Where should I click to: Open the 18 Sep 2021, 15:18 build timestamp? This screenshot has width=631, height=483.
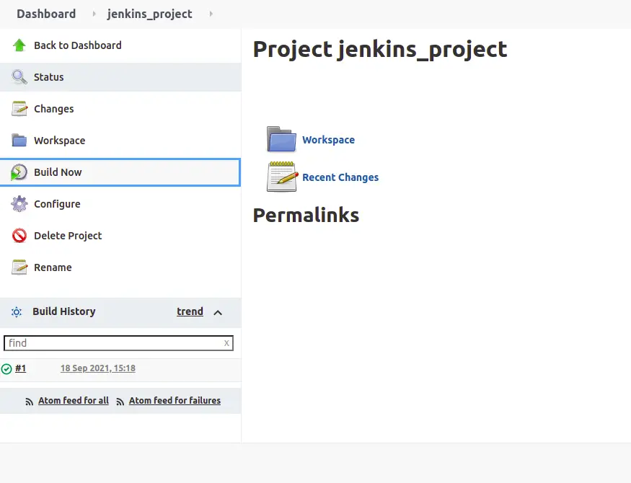[98, 368]
